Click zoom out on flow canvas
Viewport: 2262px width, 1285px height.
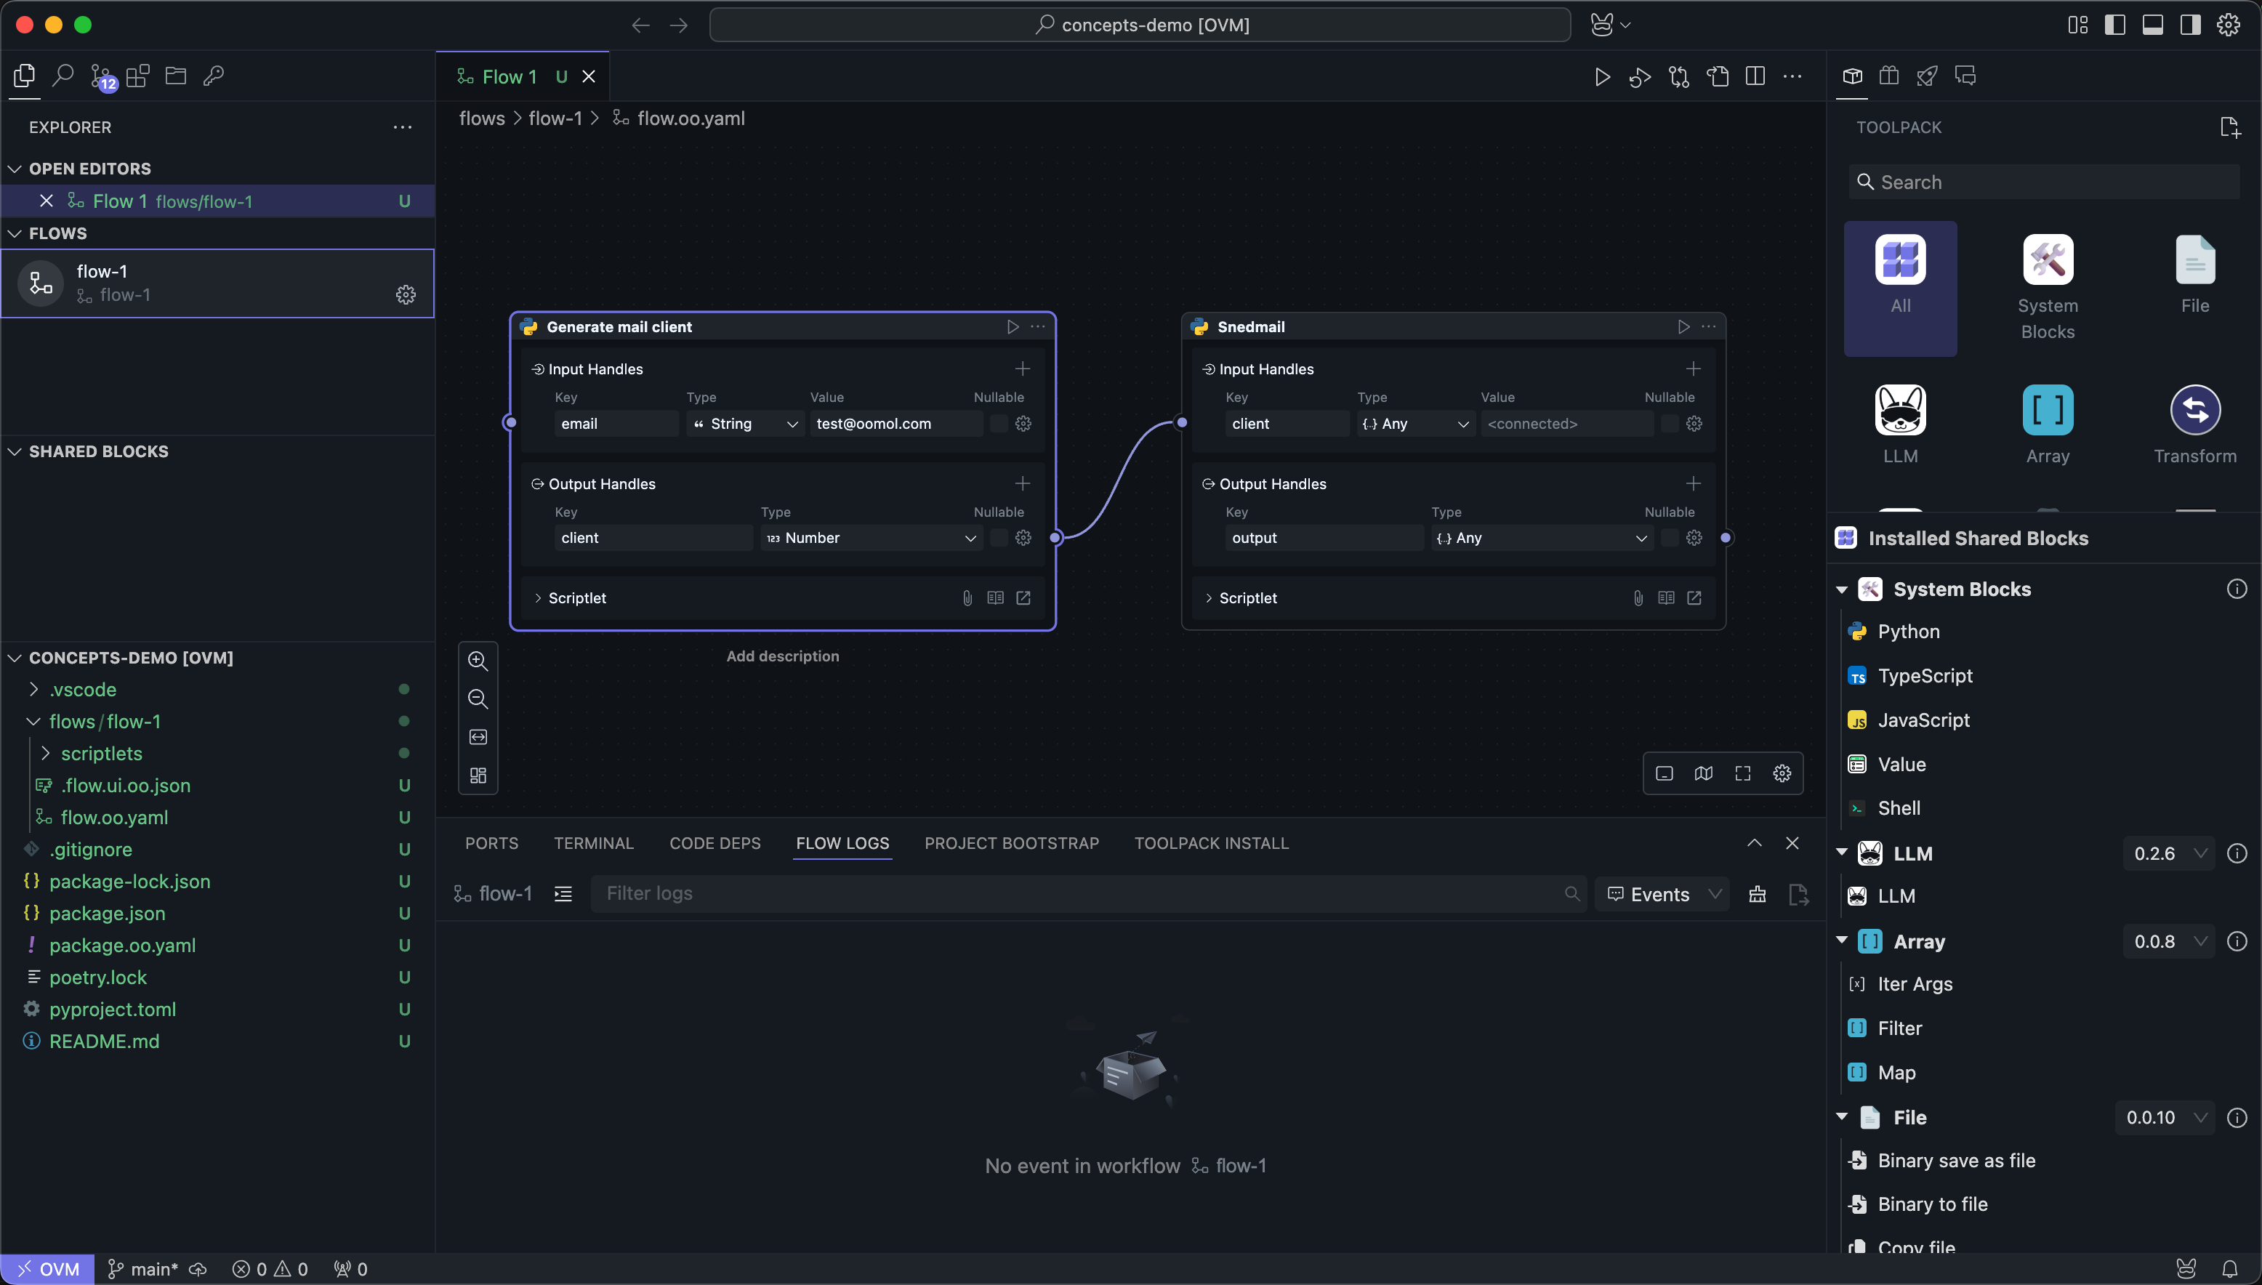478,699
